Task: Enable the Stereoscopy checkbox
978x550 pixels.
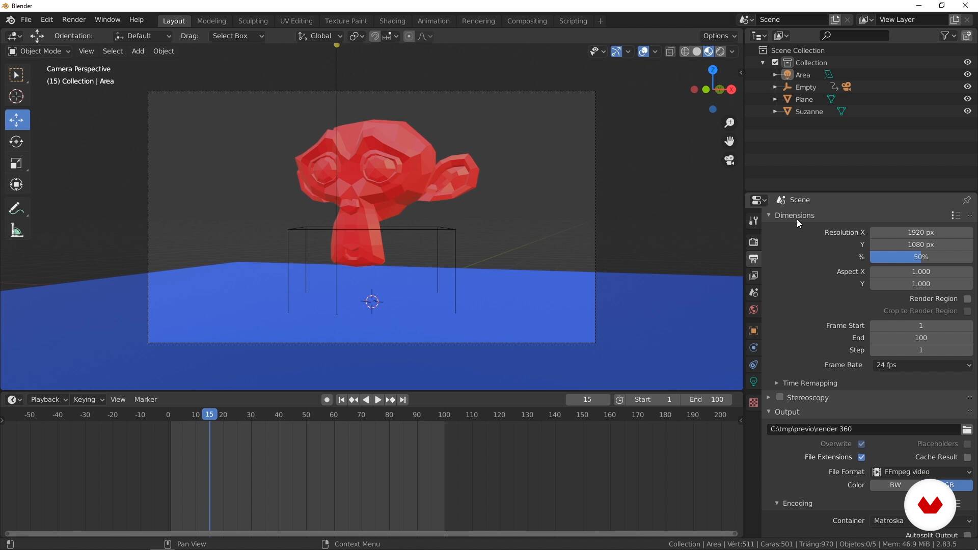Action: point(779,397)
